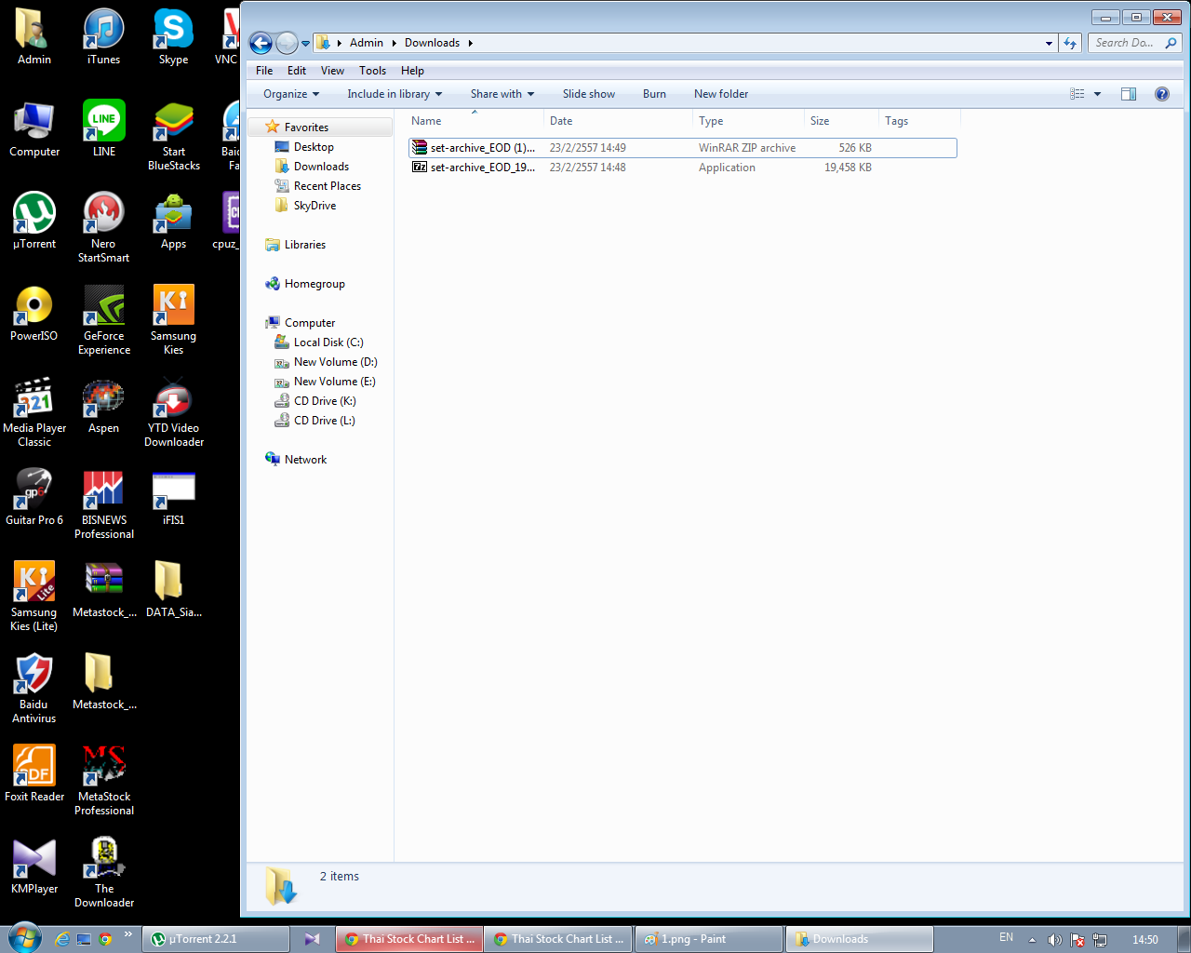Click the volume speaker tray icon
The image size is (1191, 953).
[x=1054, y=940]
